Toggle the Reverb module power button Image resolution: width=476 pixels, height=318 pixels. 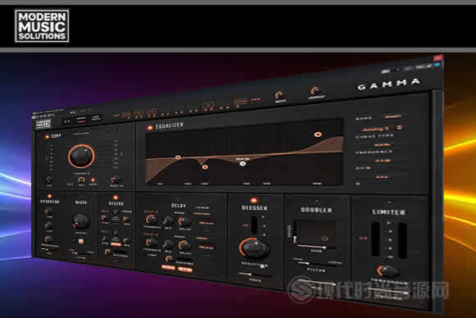pyautogui.click(x=116, y=198)
